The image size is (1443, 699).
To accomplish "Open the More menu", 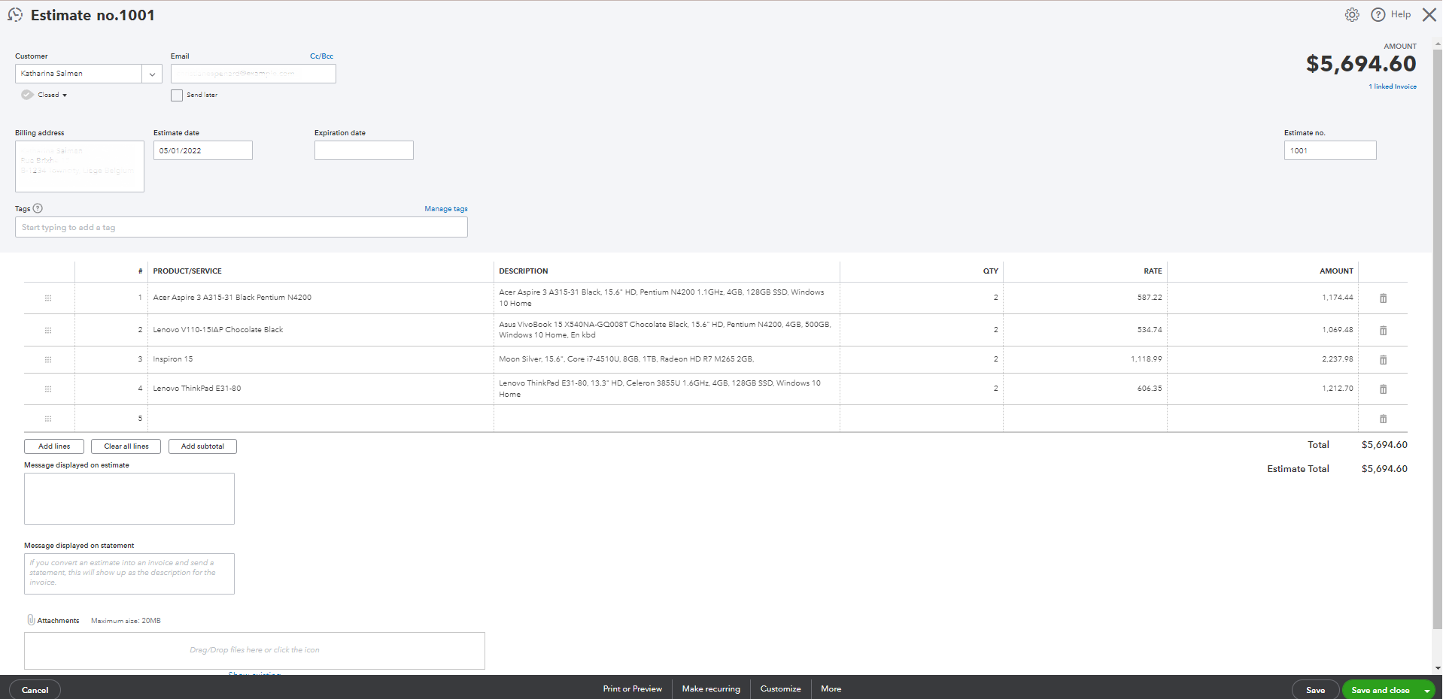I will click(x=831, y=688).
